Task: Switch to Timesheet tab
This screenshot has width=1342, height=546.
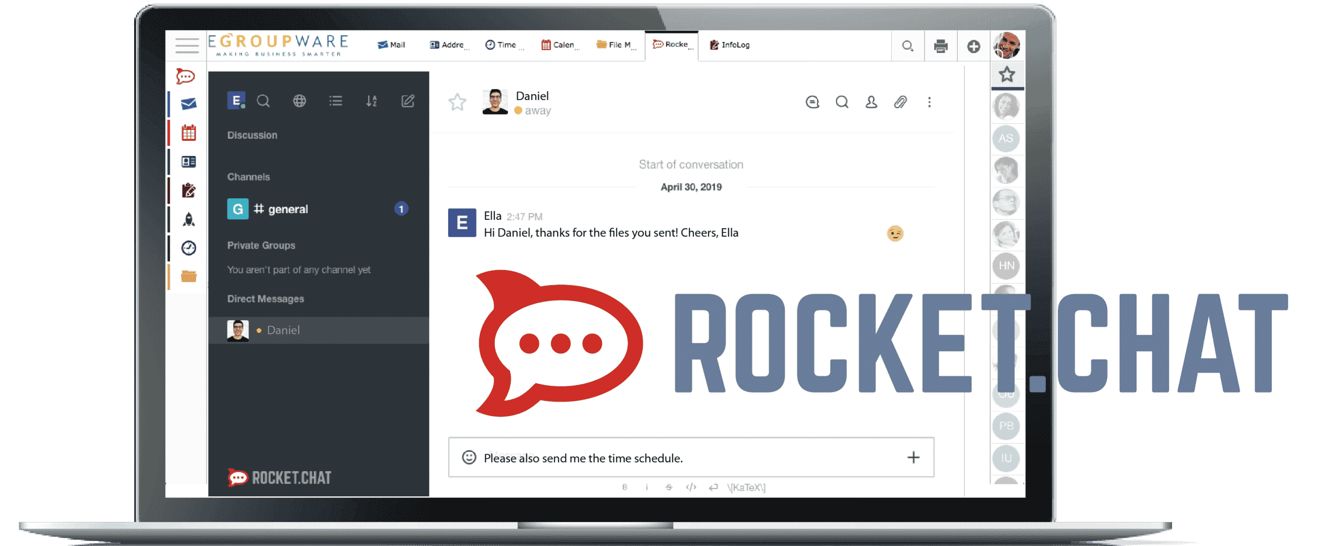Action: coord(504,45)
